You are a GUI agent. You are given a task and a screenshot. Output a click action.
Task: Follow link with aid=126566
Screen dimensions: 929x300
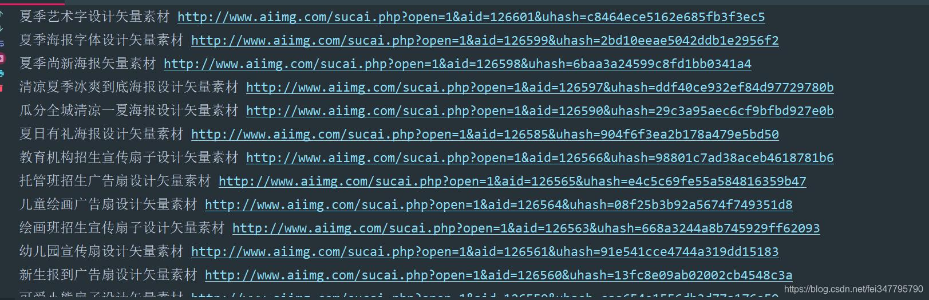(540, 158)
